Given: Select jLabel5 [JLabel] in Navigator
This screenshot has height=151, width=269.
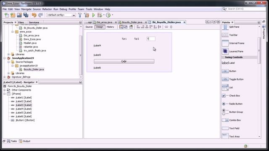Looking at the screenshot, I should tap(24, 113).
